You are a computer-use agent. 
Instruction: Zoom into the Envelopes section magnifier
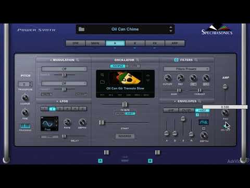pyautogui.click(x=199, y=101)
